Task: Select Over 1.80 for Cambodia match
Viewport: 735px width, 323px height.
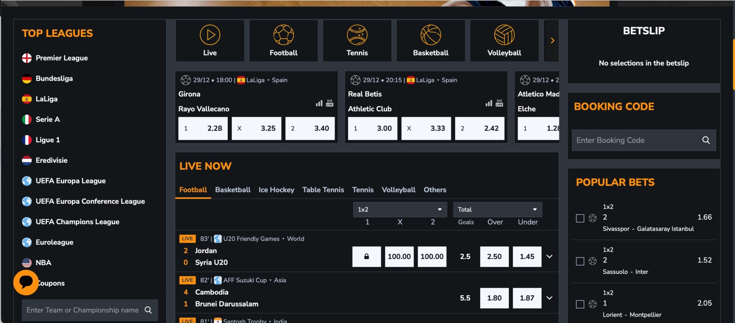Action: click(494, 298)
